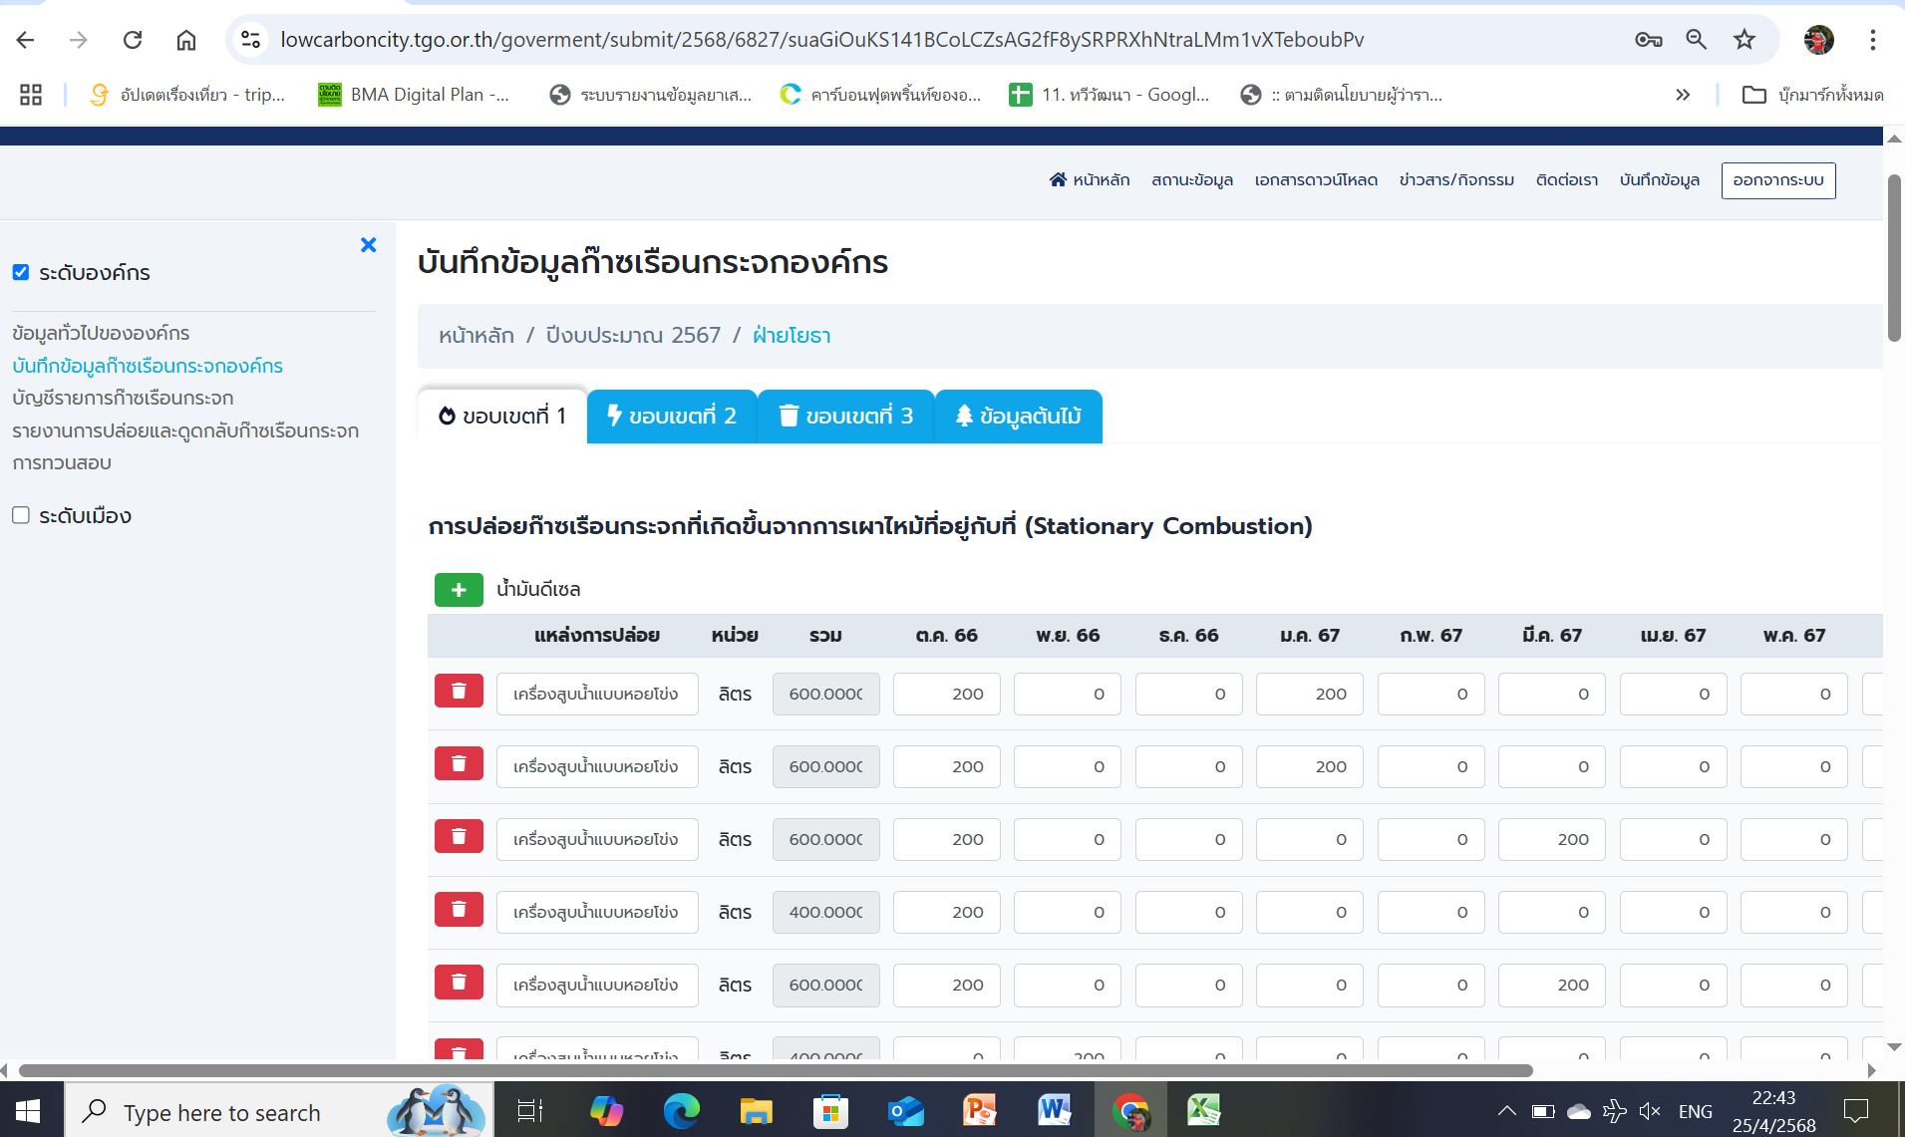The height and width of the screenshot is (1137, 1905).
Task: Open ข้อมูลทั่วไปขององค์กร sidebar link
Action: click(x=101, y=333)
